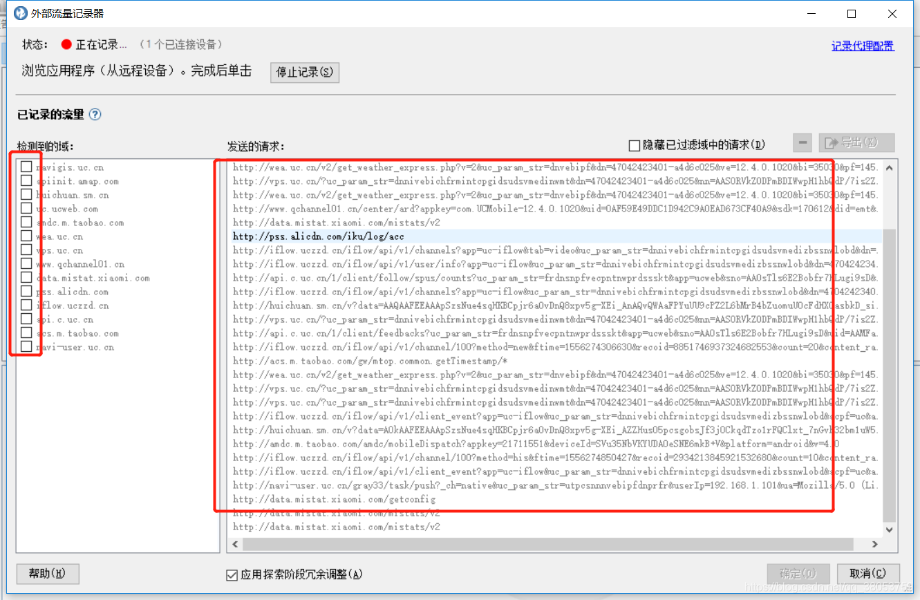Check the data.mistat.xiaomi.com checkbox
Image resolution: width=920 pixels, height=600 pixels.
coord(26,278)
